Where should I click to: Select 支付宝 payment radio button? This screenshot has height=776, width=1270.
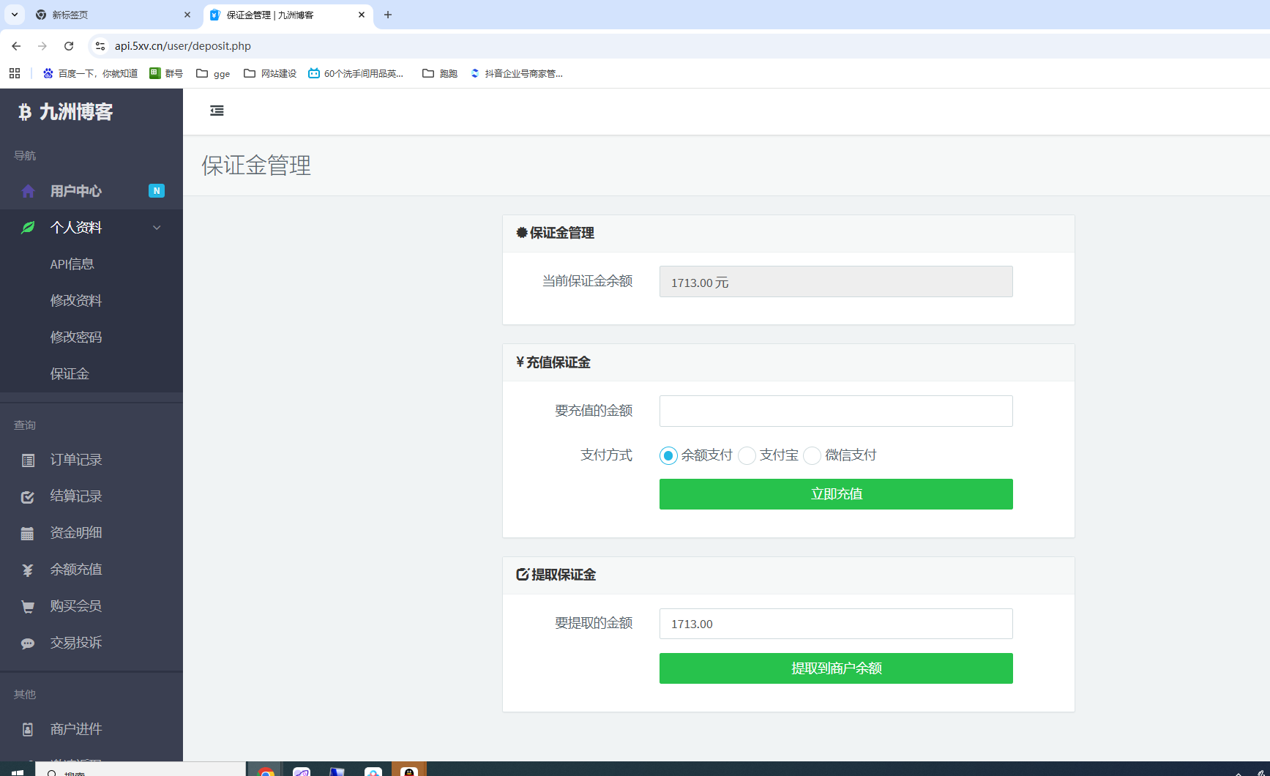[x=747, y=455]
